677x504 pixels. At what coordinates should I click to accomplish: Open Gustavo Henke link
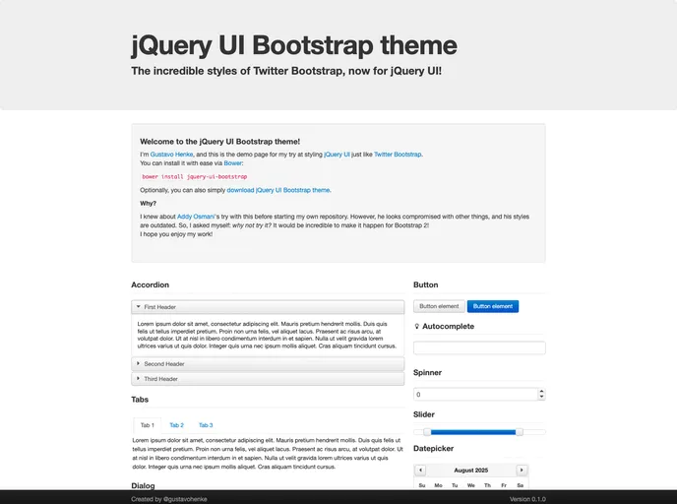tap(171, 155)
